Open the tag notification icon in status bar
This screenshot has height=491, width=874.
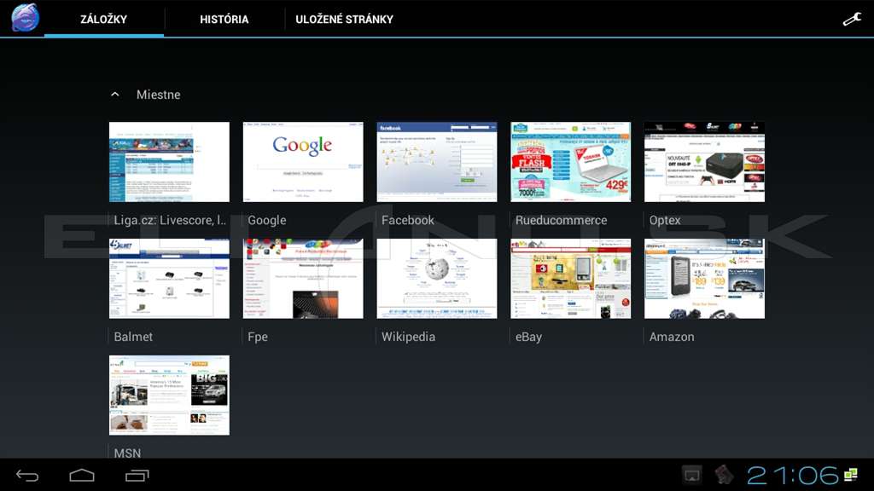(x=724, y=475)
